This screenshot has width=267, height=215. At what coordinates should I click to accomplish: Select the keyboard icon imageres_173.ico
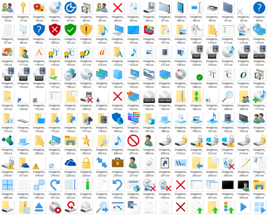[x=23, y=121]
